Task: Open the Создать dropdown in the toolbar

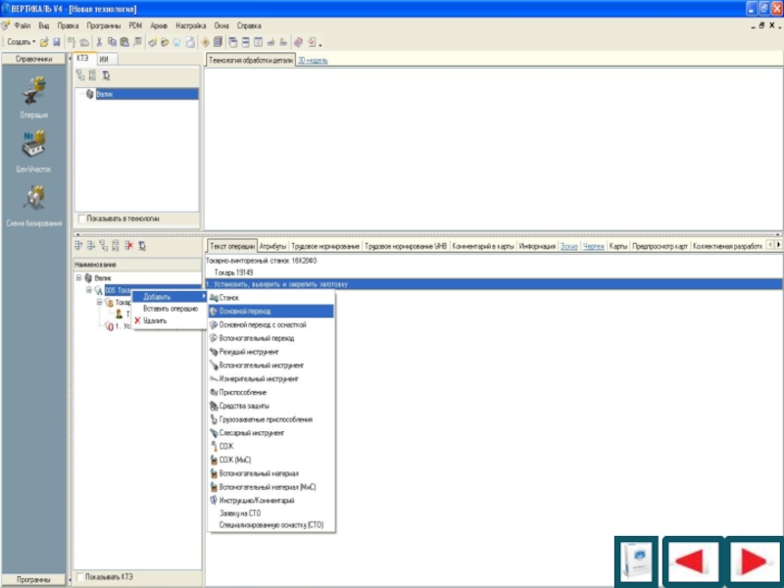Action: click(x=21, y=43)
